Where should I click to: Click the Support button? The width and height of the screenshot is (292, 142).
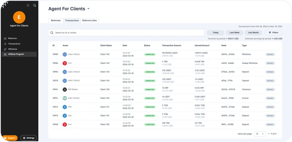click(10, 138)
